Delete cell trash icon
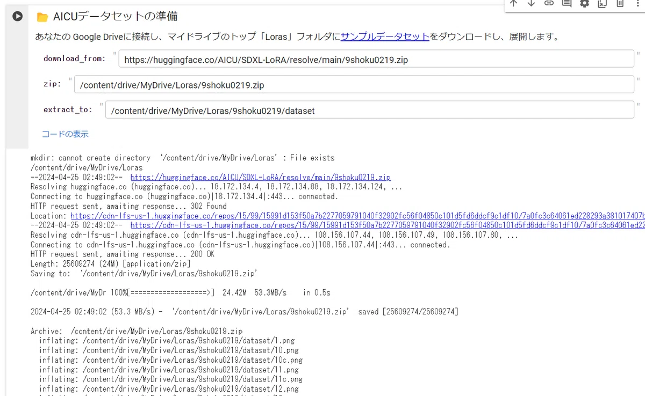 point(620,3)
